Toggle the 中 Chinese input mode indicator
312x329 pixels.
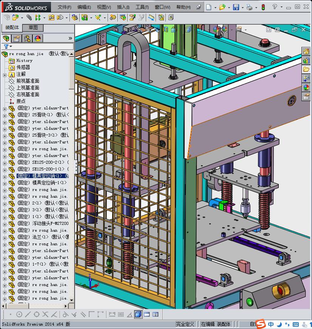(x=271, y=324)
